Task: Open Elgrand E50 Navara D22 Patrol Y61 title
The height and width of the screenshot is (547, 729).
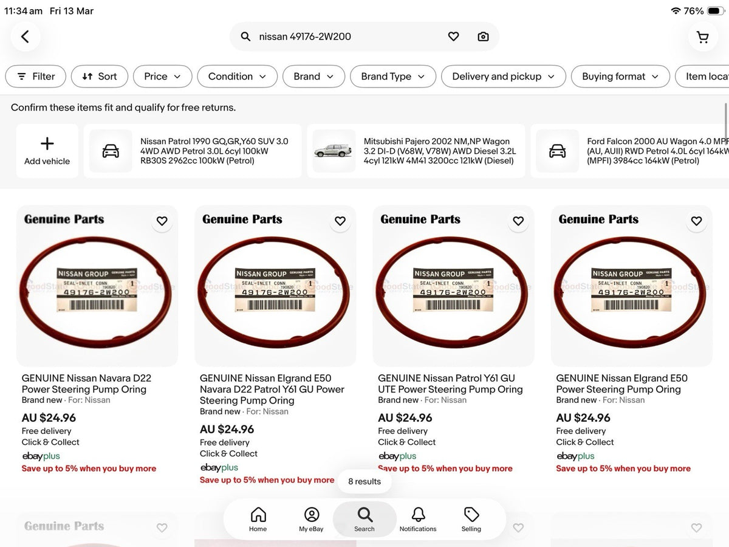Action: pyautogui.click(x=272, y=389)
